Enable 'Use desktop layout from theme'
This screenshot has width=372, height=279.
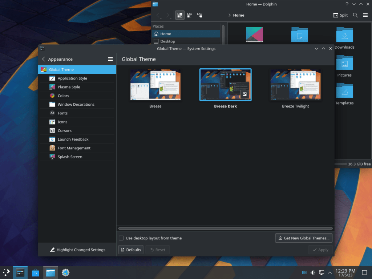click(x=121, y=238)
